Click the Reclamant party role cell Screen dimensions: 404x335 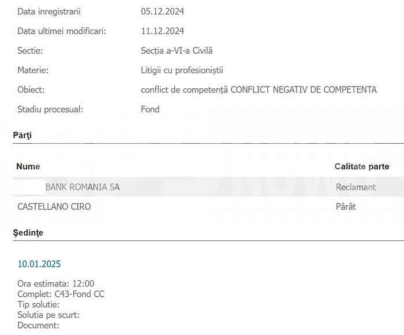(x=356, y=187)
